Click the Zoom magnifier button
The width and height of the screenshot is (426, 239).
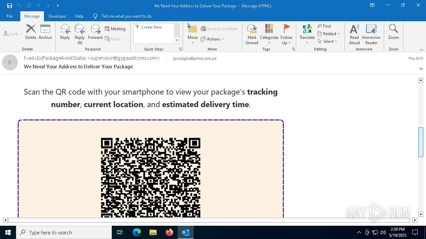[393, 32]
